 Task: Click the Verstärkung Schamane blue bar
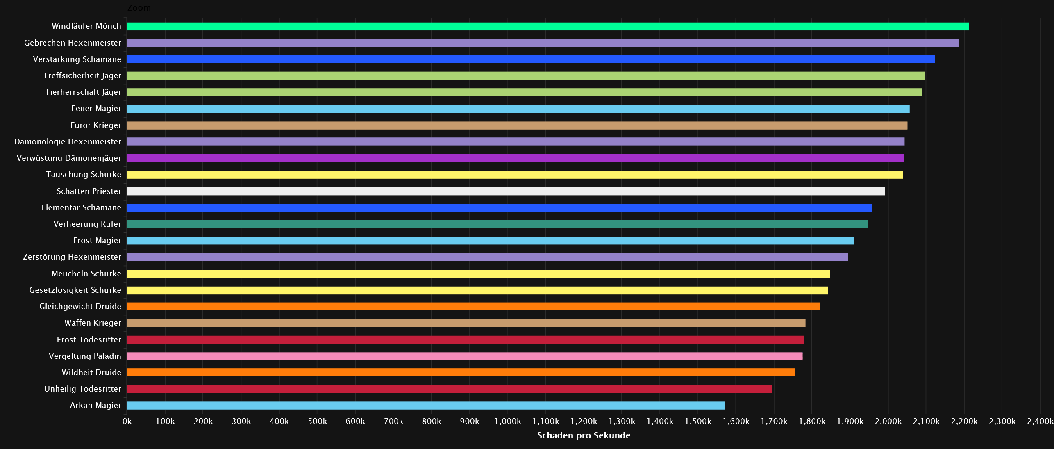pyautogui.click(x=531, y=59)
